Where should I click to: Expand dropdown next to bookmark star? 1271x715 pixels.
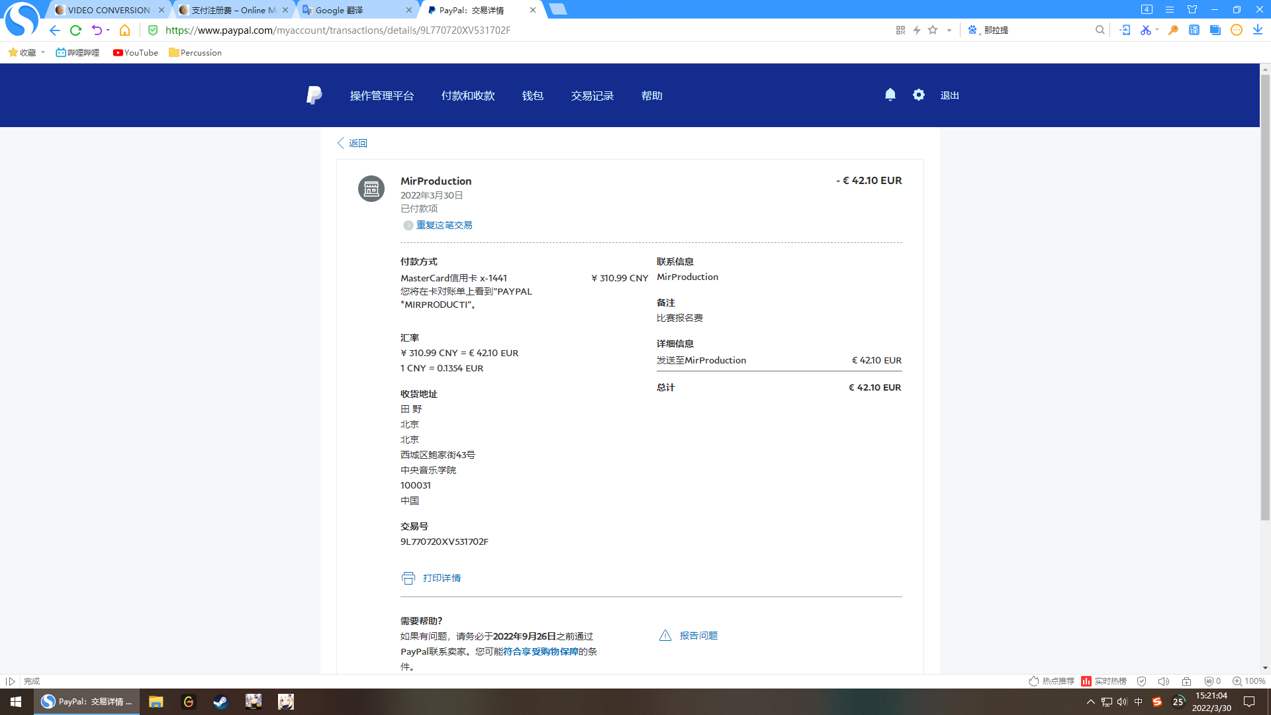tap(949, 30)
